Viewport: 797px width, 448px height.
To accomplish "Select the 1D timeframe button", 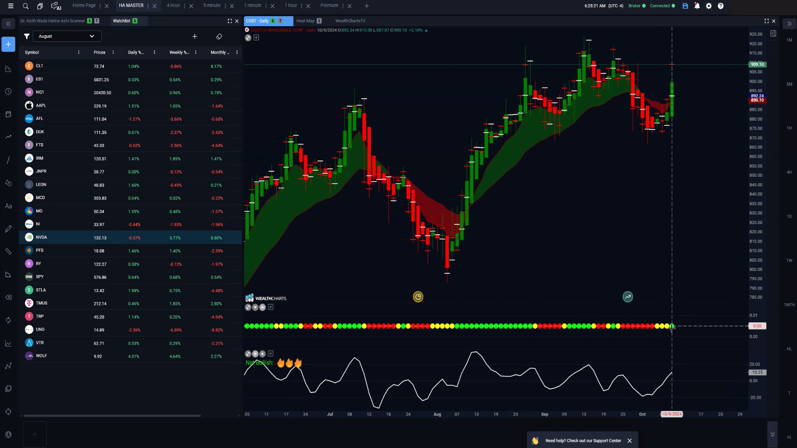I will click(x=789, y=217).
